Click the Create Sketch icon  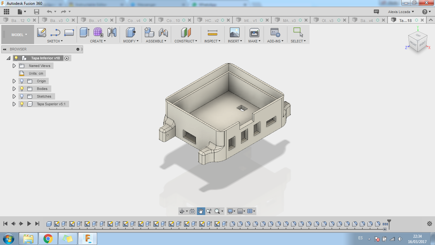pos(42,33)
